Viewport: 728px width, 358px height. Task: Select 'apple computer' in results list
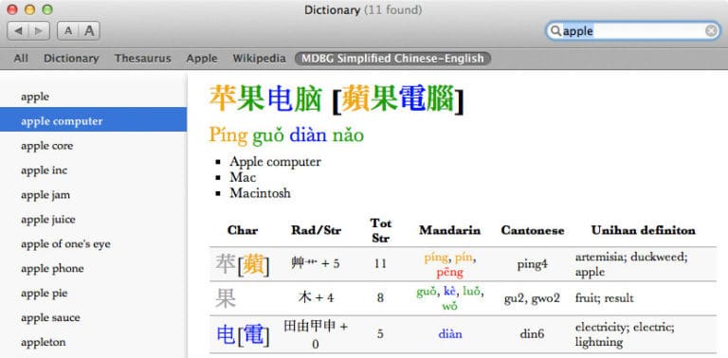[93, 119]
